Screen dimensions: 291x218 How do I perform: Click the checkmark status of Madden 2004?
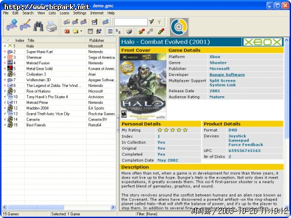point(5,108)
